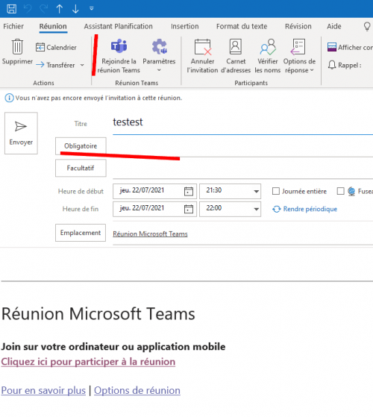The image size is (373, 417).
Task: Click the Emplacement button
Action: [x=81, y=233]
